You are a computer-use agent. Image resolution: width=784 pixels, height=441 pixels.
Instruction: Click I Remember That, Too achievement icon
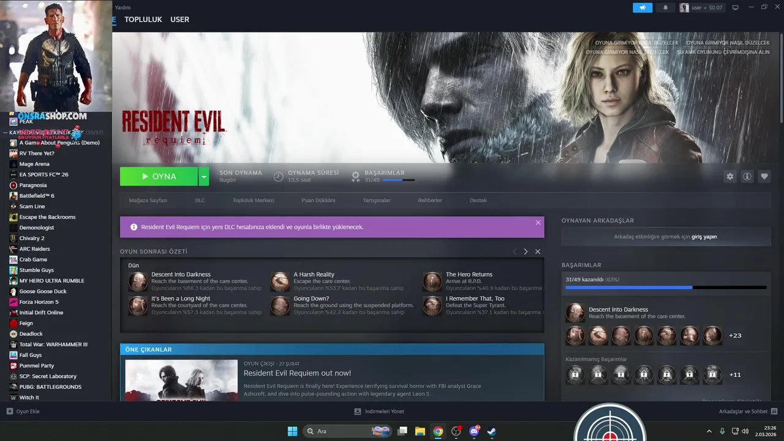click(432, 306)
